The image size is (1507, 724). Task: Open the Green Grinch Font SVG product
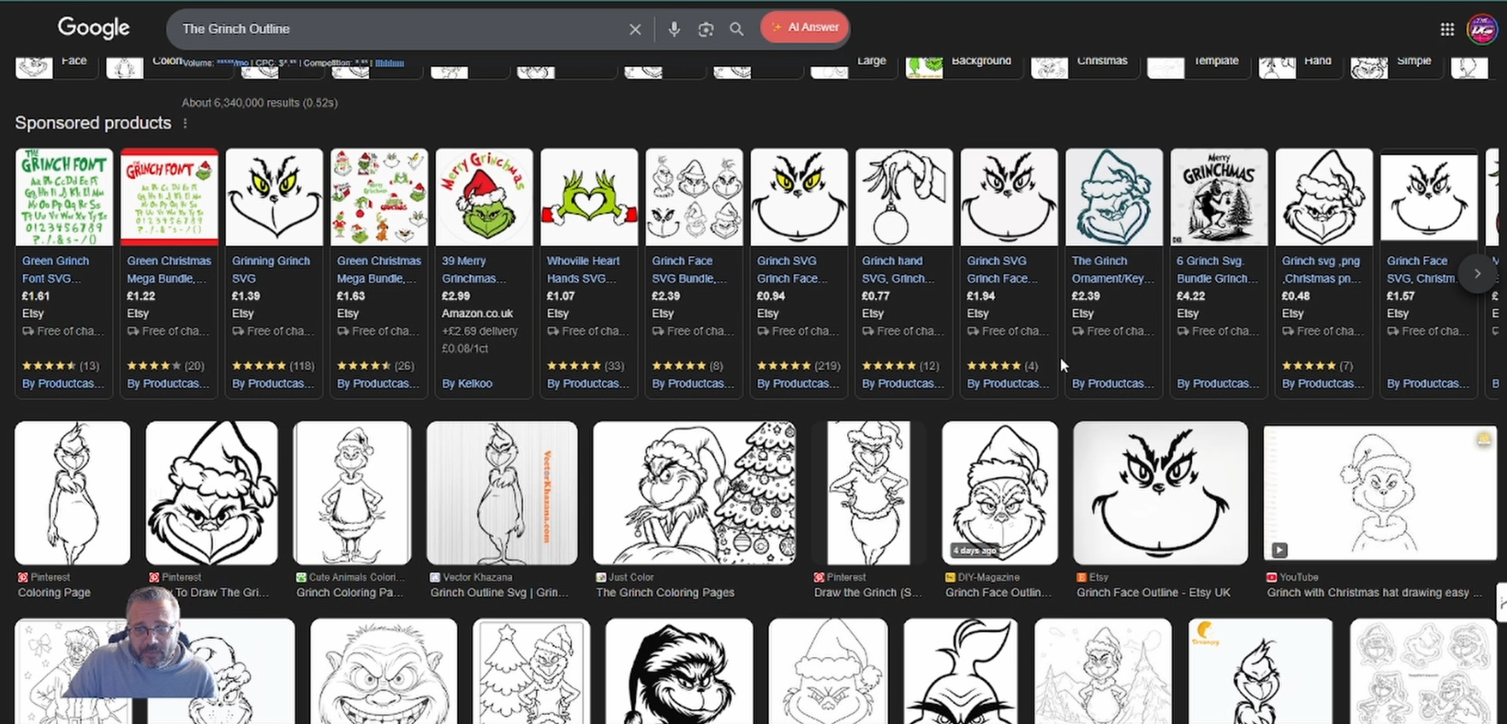click(x=64, y=197)
